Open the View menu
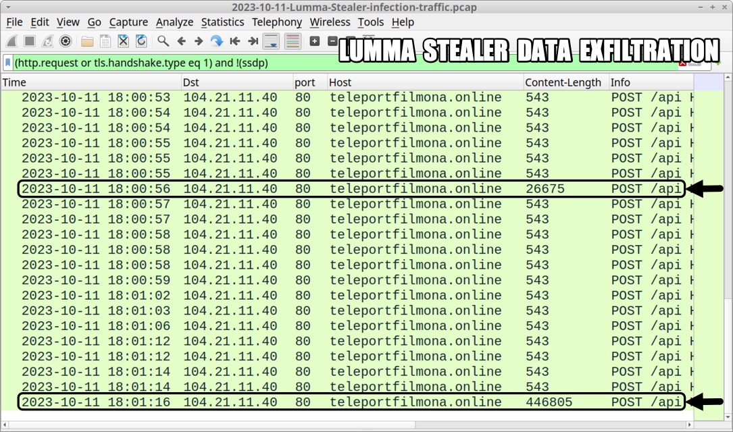733x432 pixels. (x=68, y=22)
